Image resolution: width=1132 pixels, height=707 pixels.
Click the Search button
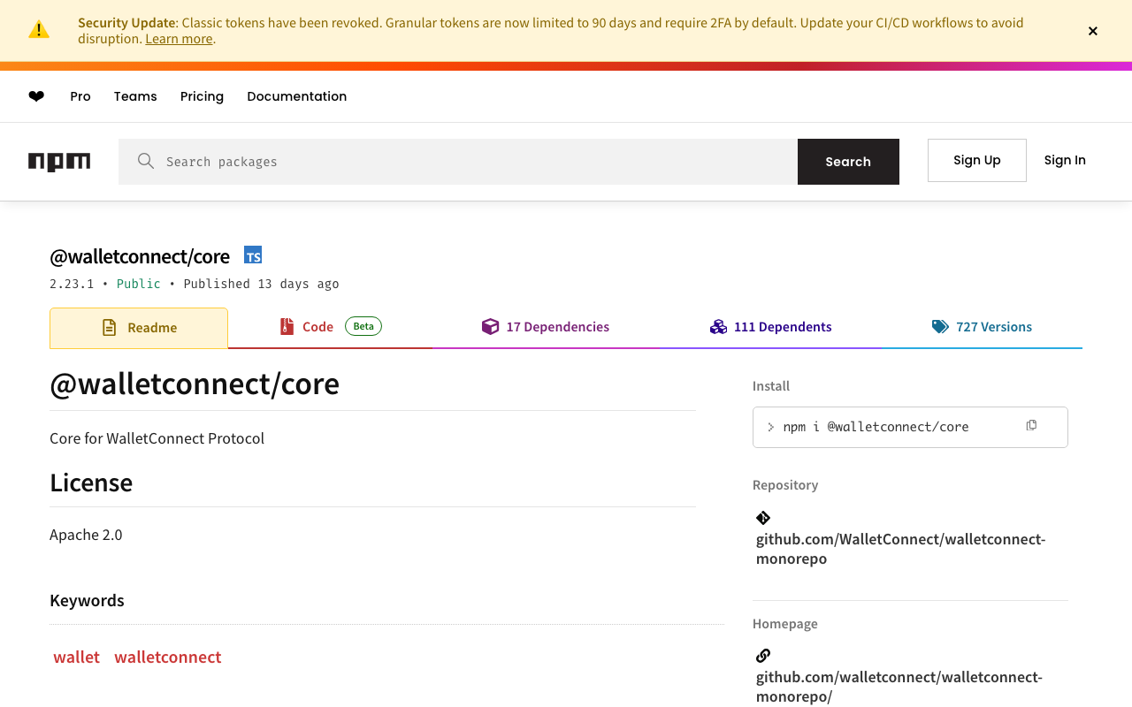pyautogui.click(x=848, y=162)
